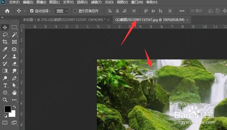Expand the Move tool preset dropdown arrow

tap(25, 11)
